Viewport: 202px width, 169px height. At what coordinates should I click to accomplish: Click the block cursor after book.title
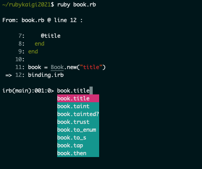pyautogui.click(x=91, y=91)
